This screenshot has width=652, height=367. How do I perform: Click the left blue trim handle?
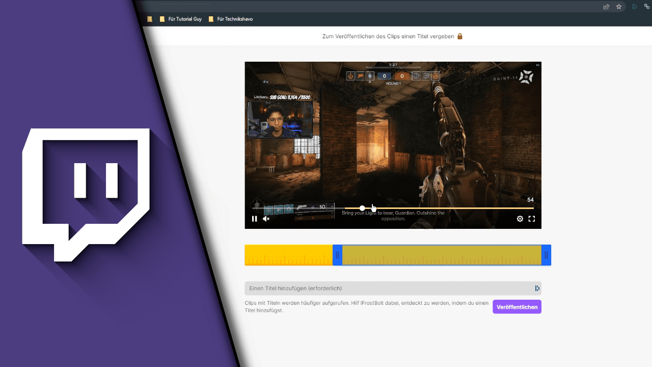[x=337, y=255]
